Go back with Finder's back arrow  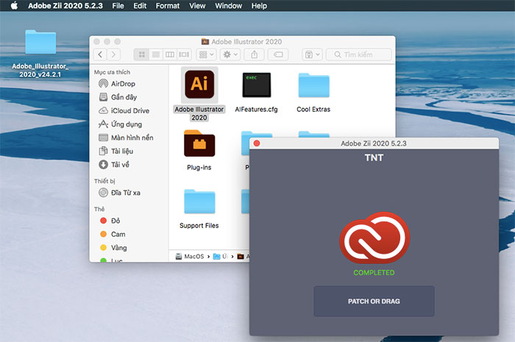pyautogui.click(x=100, y=54)
